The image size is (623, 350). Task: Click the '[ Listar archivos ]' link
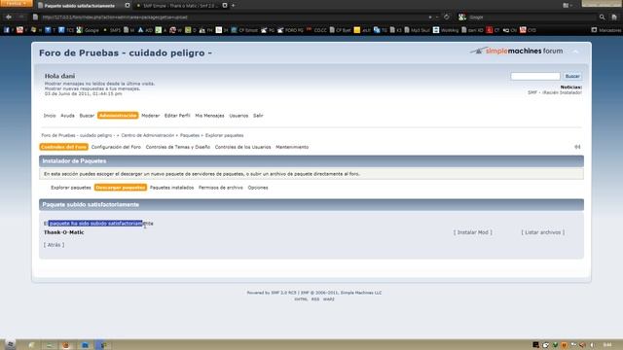pyautogui.click(x=543, y=232)
